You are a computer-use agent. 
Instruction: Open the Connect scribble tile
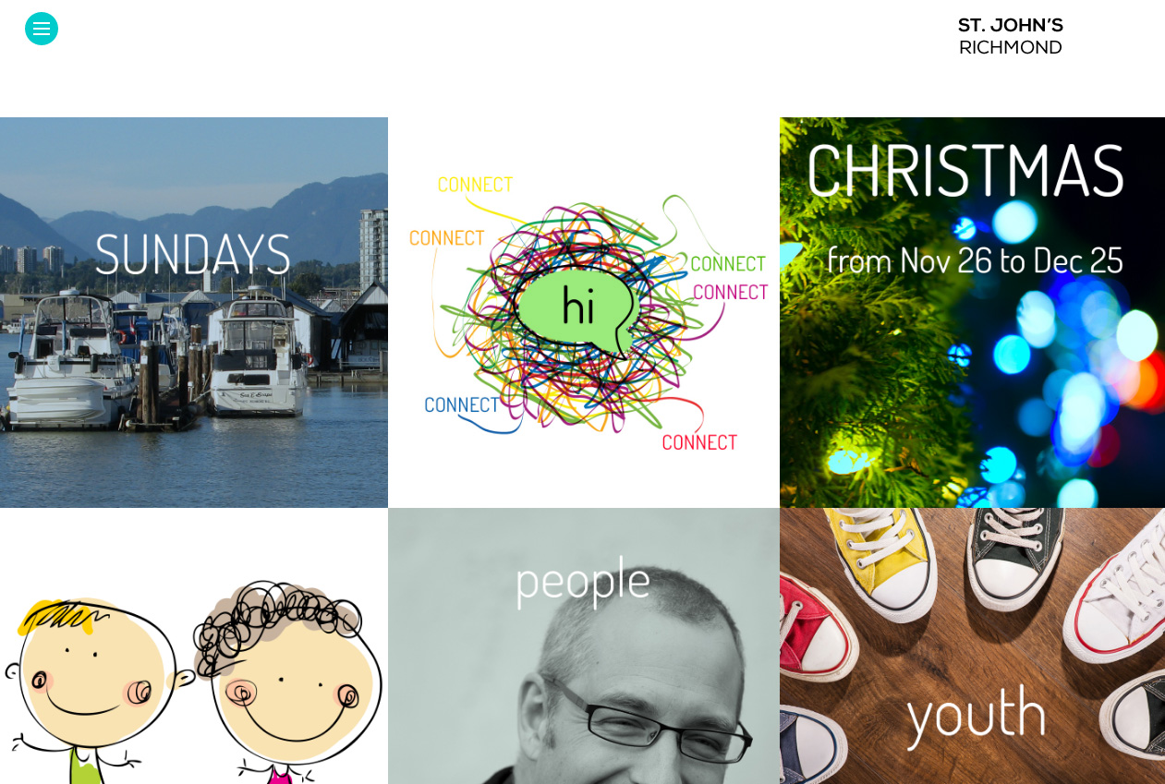[584, 312]
